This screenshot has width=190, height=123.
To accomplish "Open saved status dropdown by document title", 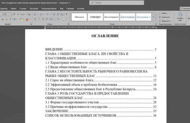I will tap(69, 3).
